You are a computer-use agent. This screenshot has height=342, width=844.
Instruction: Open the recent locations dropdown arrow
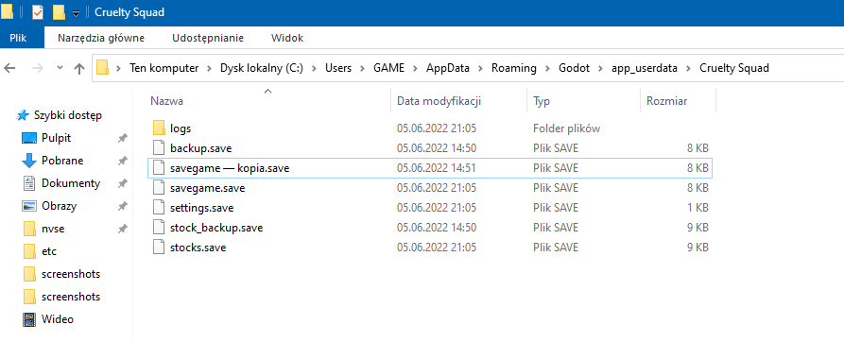[60, 68]
